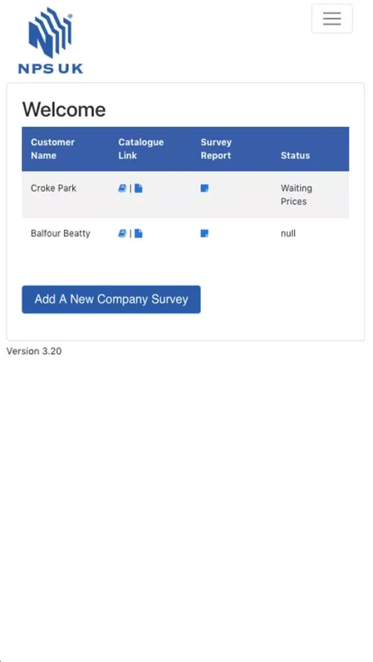Open Croke Park catalogue file document icon
Viewport: 373px width, 662px height.
pos(138,188)
